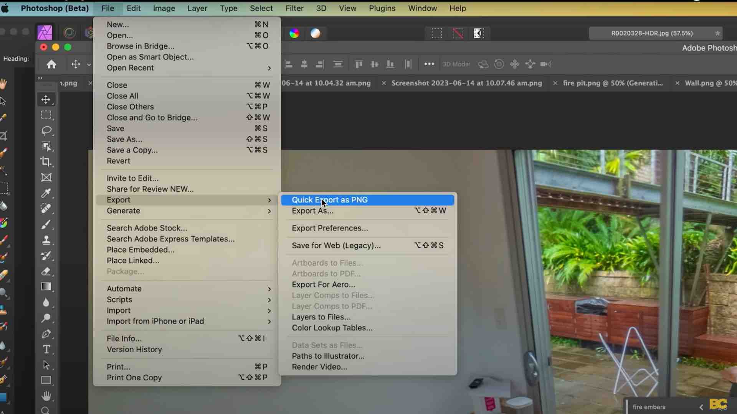Image resolution: width=737 pixels, height=414 pixels.
Task: Select the Clone Stamp tool
Action: click(46, 240)
